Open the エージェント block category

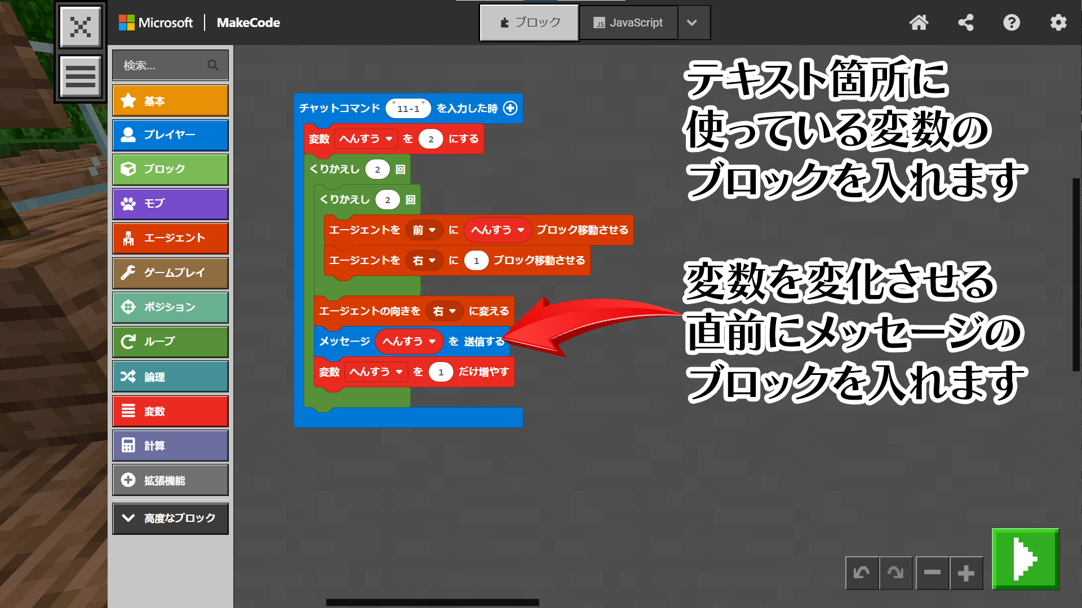point(170,238)
